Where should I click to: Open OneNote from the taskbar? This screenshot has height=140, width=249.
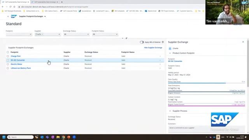(53, 137)
